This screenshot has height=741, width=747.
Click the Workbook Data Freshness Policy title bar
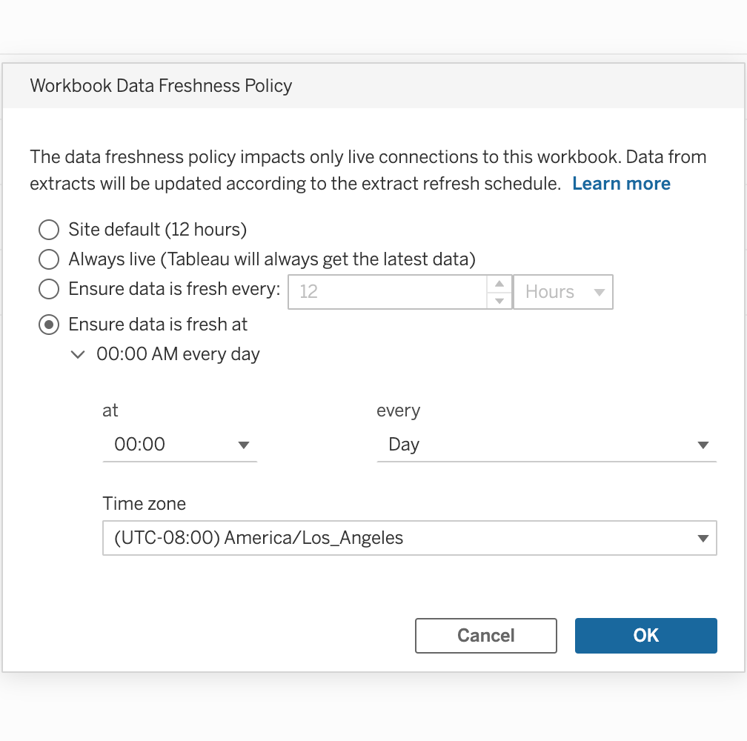coord(161,86)
